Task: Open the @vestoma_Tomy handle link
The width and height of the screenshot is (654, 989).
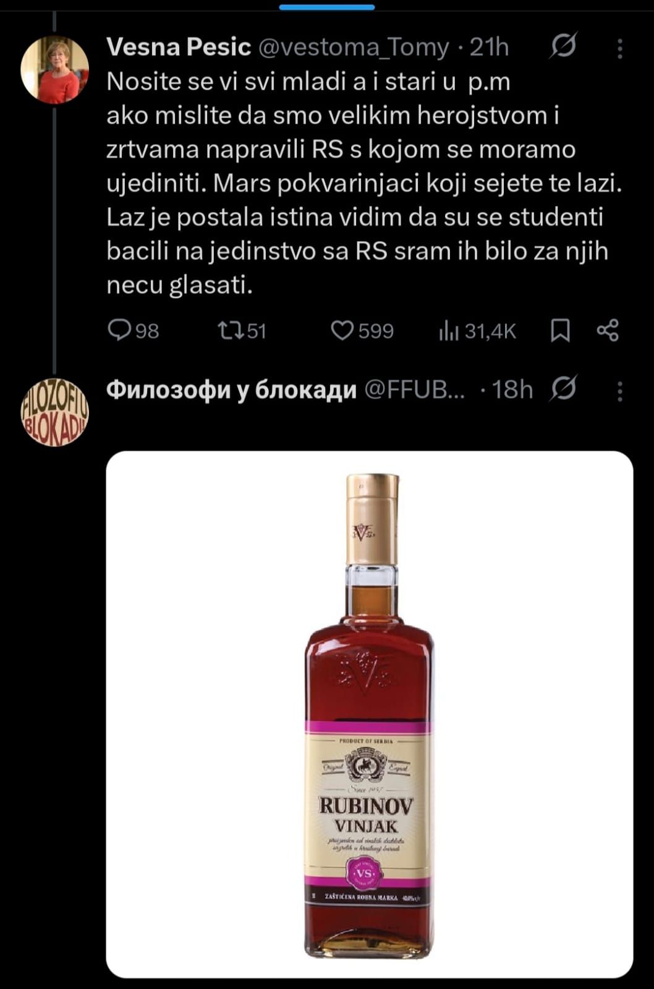Action: [x=352, y=47]
